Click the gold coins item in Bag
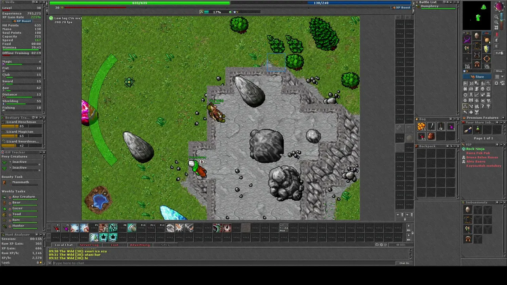Image resolution: width=507 pixels, height=285 pixels. [421, 127]
